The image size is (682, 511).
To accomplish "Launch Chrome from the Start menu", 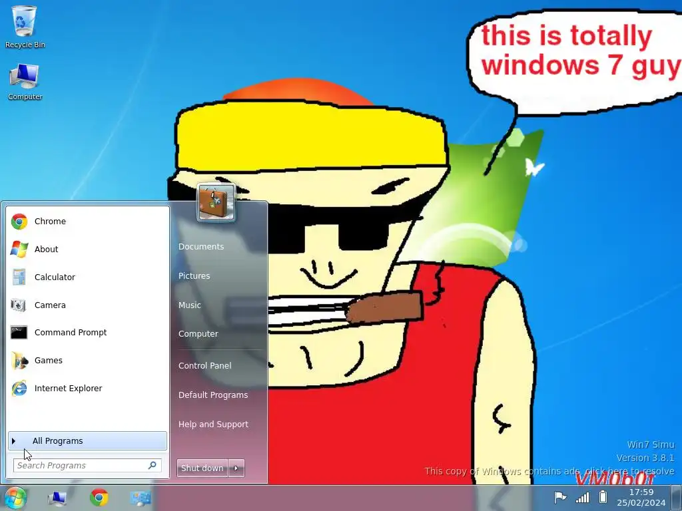I will point(87,221).
